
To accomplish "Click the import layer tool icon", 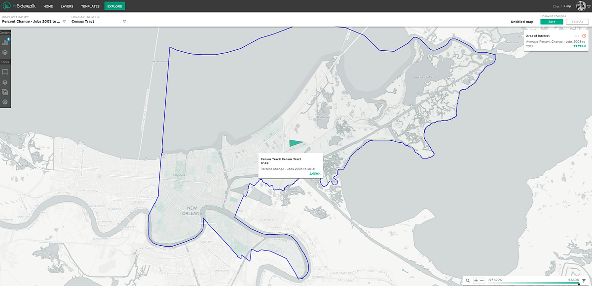I will pos(5,82).
